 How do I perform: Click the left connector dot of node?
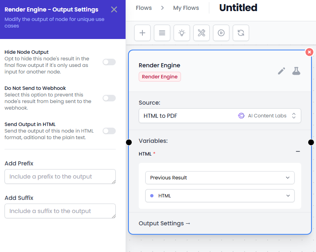point(129,142)
